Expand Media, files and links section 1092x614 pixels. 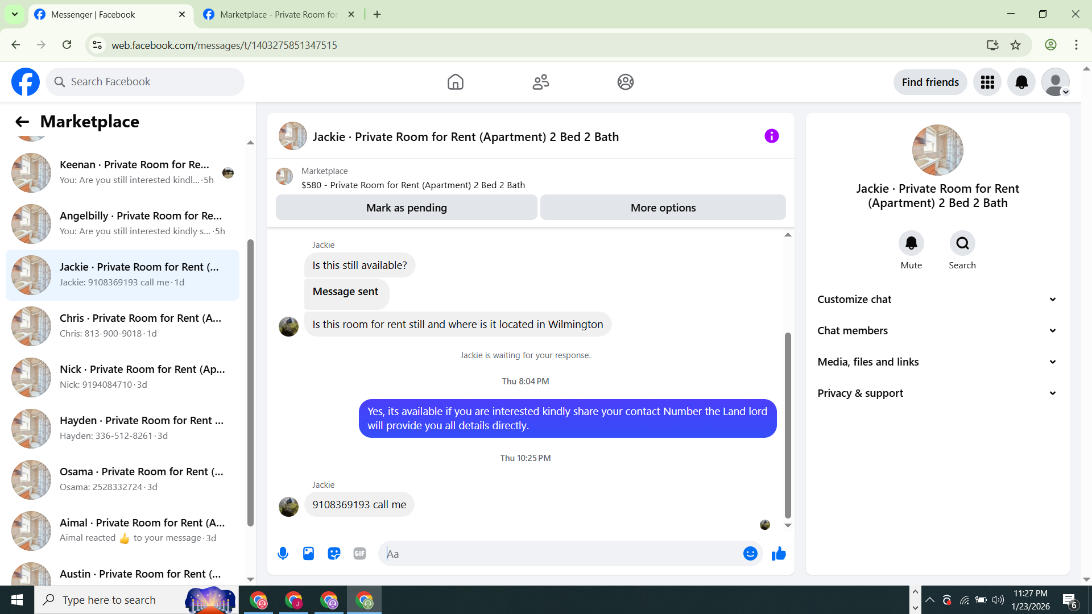click(x=937, y=362)
